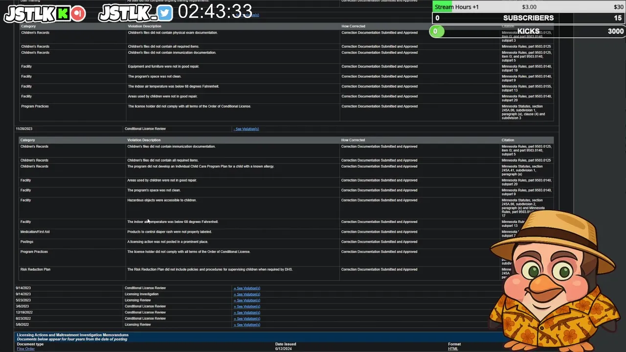The height and width of the screenshot is (352, 626).
Task: Click the How Corrected header of lower table
Action: pos(353,140)
